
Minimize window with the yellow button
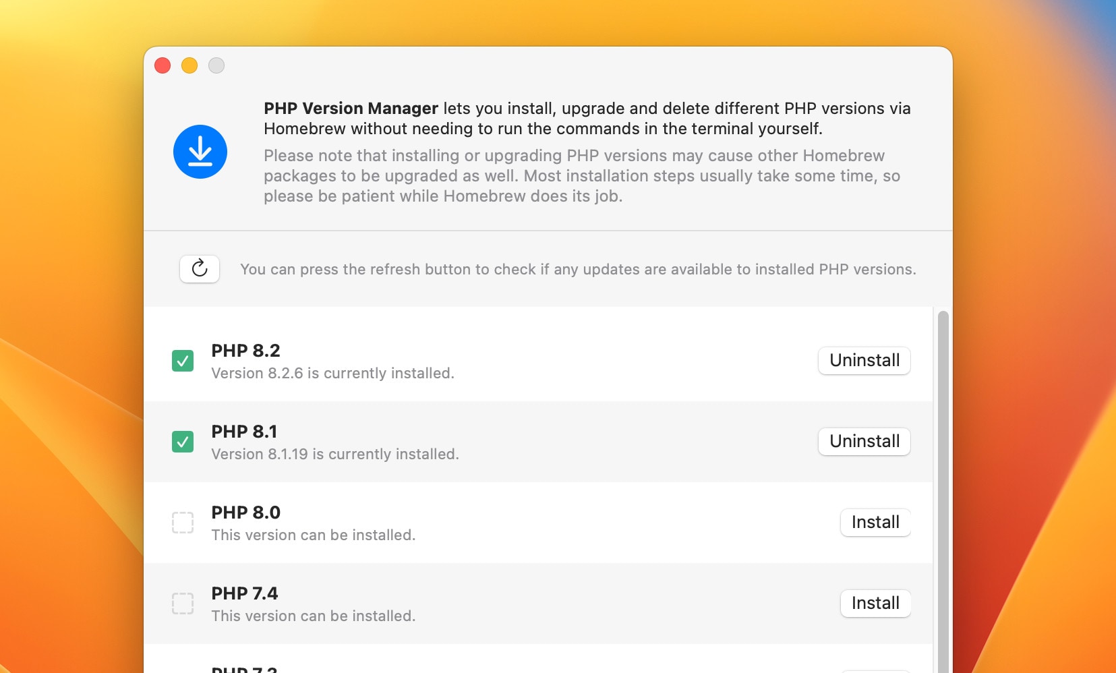pyautogui.click(x=189, y=65)
